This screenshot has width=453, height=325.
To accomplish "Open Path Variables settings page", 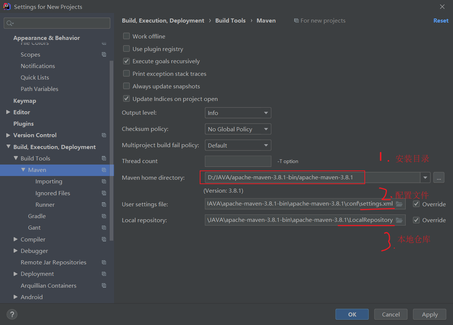I will [x=40, y=89].
